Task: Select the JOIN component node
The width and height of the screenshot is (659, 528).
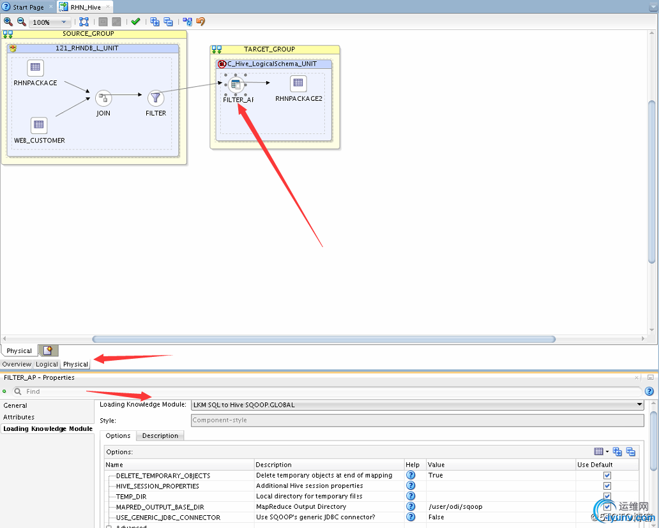Action: click(103, 98)
